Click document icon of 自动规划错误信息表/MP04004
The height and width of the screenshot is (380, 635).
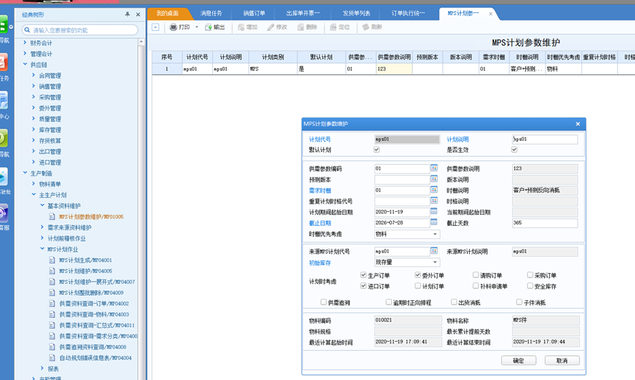(52, 358)
